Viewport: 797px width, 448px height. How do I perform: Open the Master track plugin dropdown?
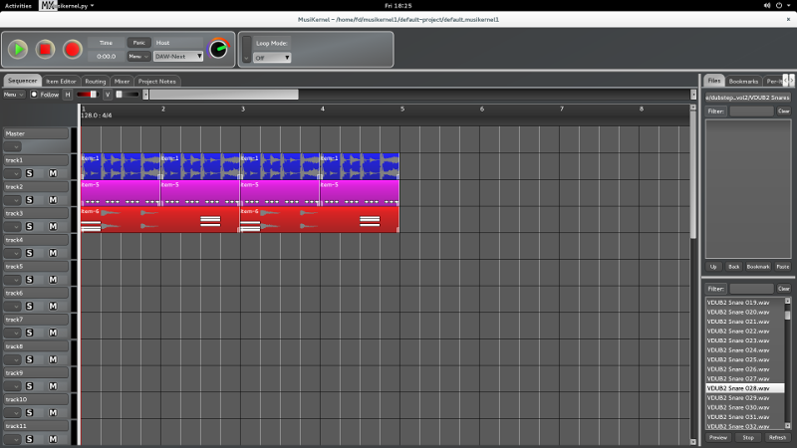13,146
